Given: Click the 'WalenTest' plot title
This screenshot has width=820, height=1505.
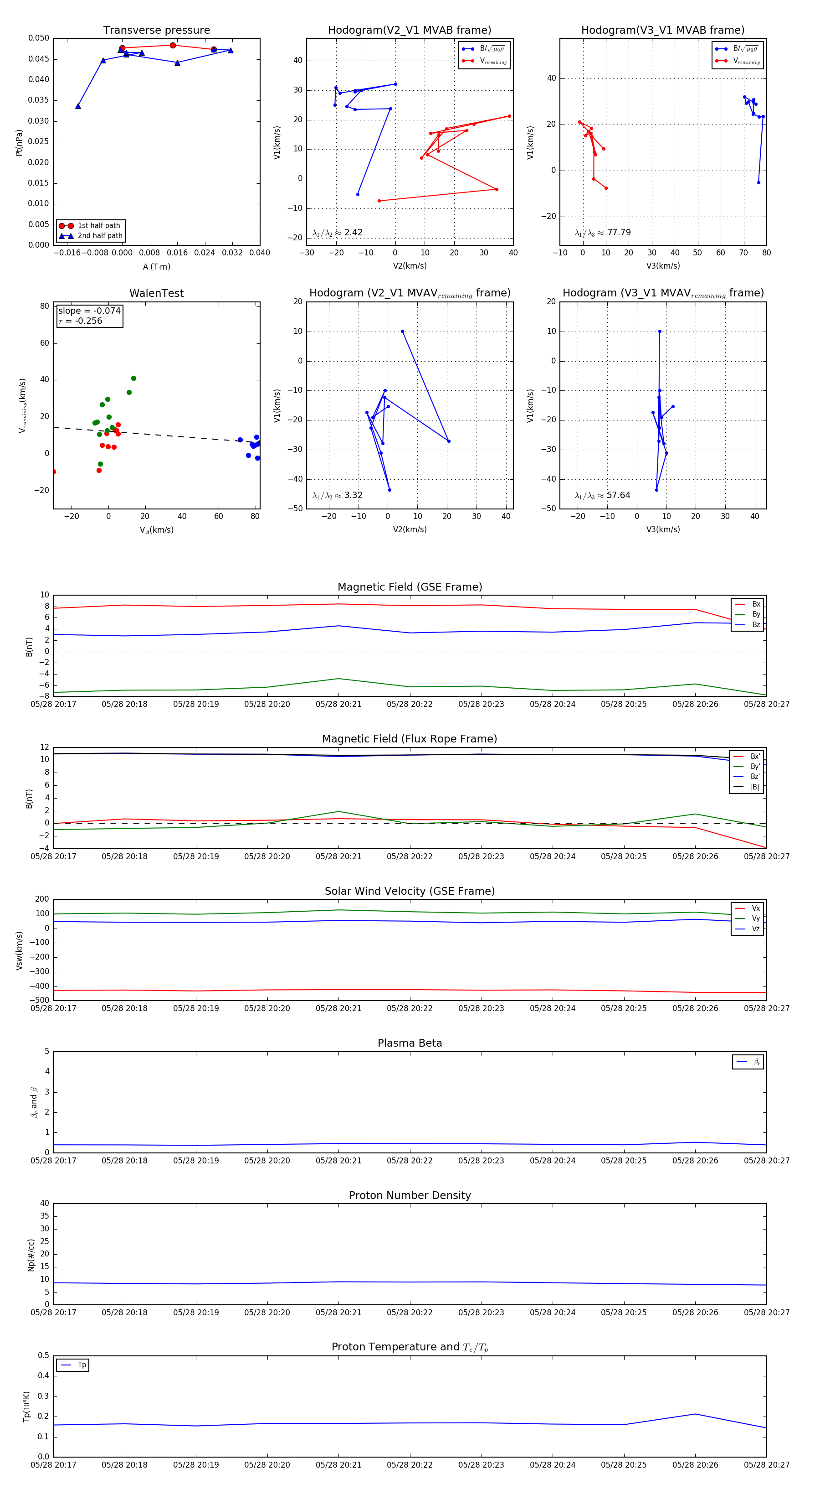Looking at the screenshot, I should pyautogui.click(x=156, y=293).
